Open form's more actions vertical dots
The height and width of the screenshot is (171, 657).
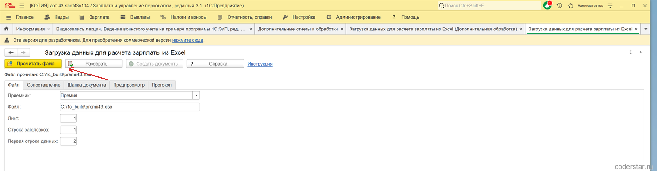631,53
